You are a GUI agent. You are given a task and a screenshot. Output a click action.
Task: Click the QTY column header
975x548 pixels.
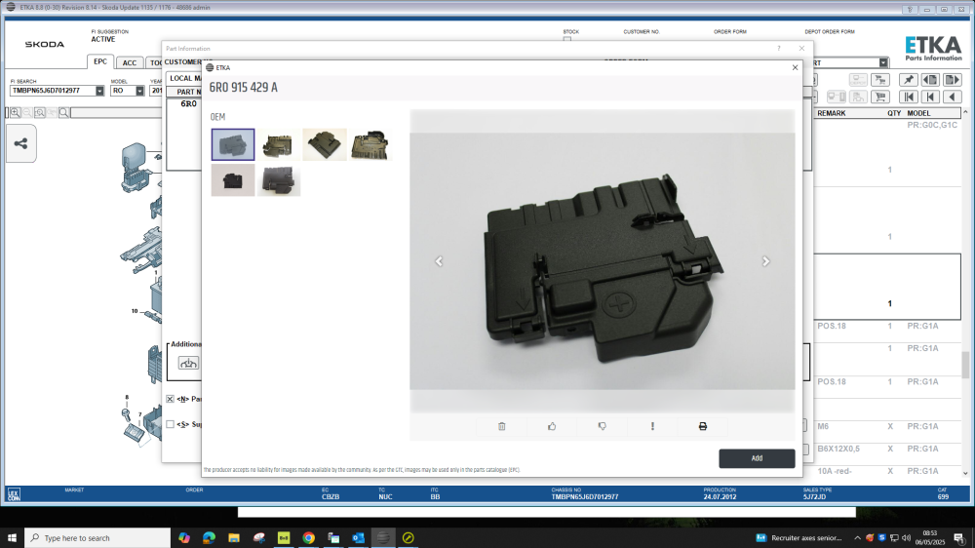coord(893,113)
